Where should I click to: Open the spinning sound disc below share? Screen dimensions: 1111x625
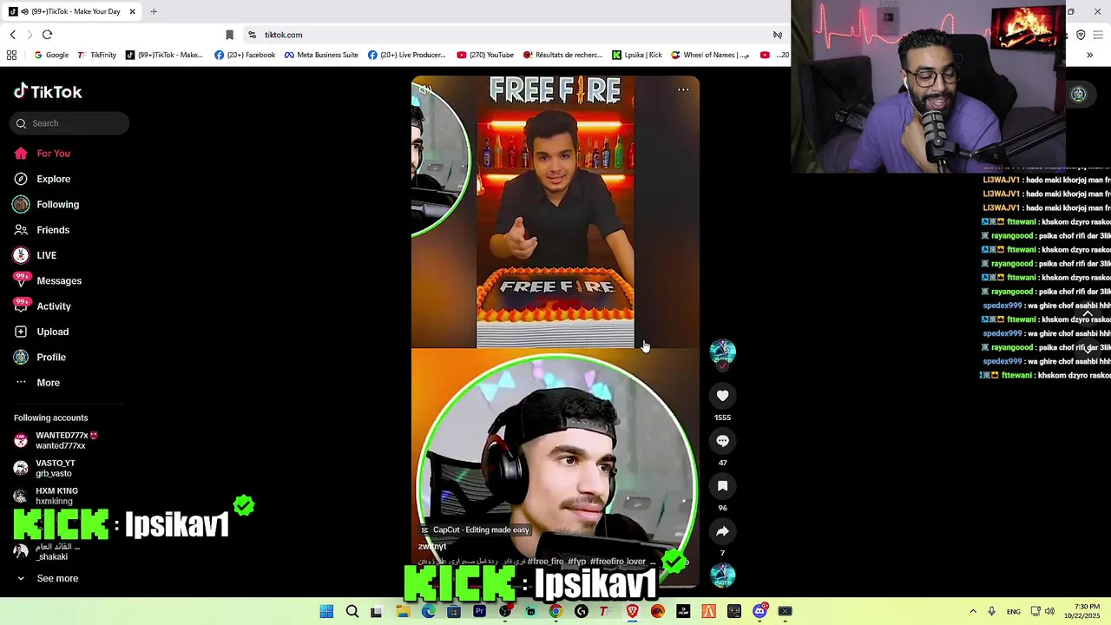[722, 575]
